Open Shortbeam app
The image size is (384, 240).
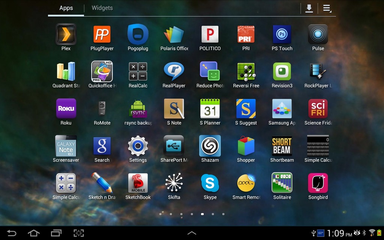click(x=282, y=146)
